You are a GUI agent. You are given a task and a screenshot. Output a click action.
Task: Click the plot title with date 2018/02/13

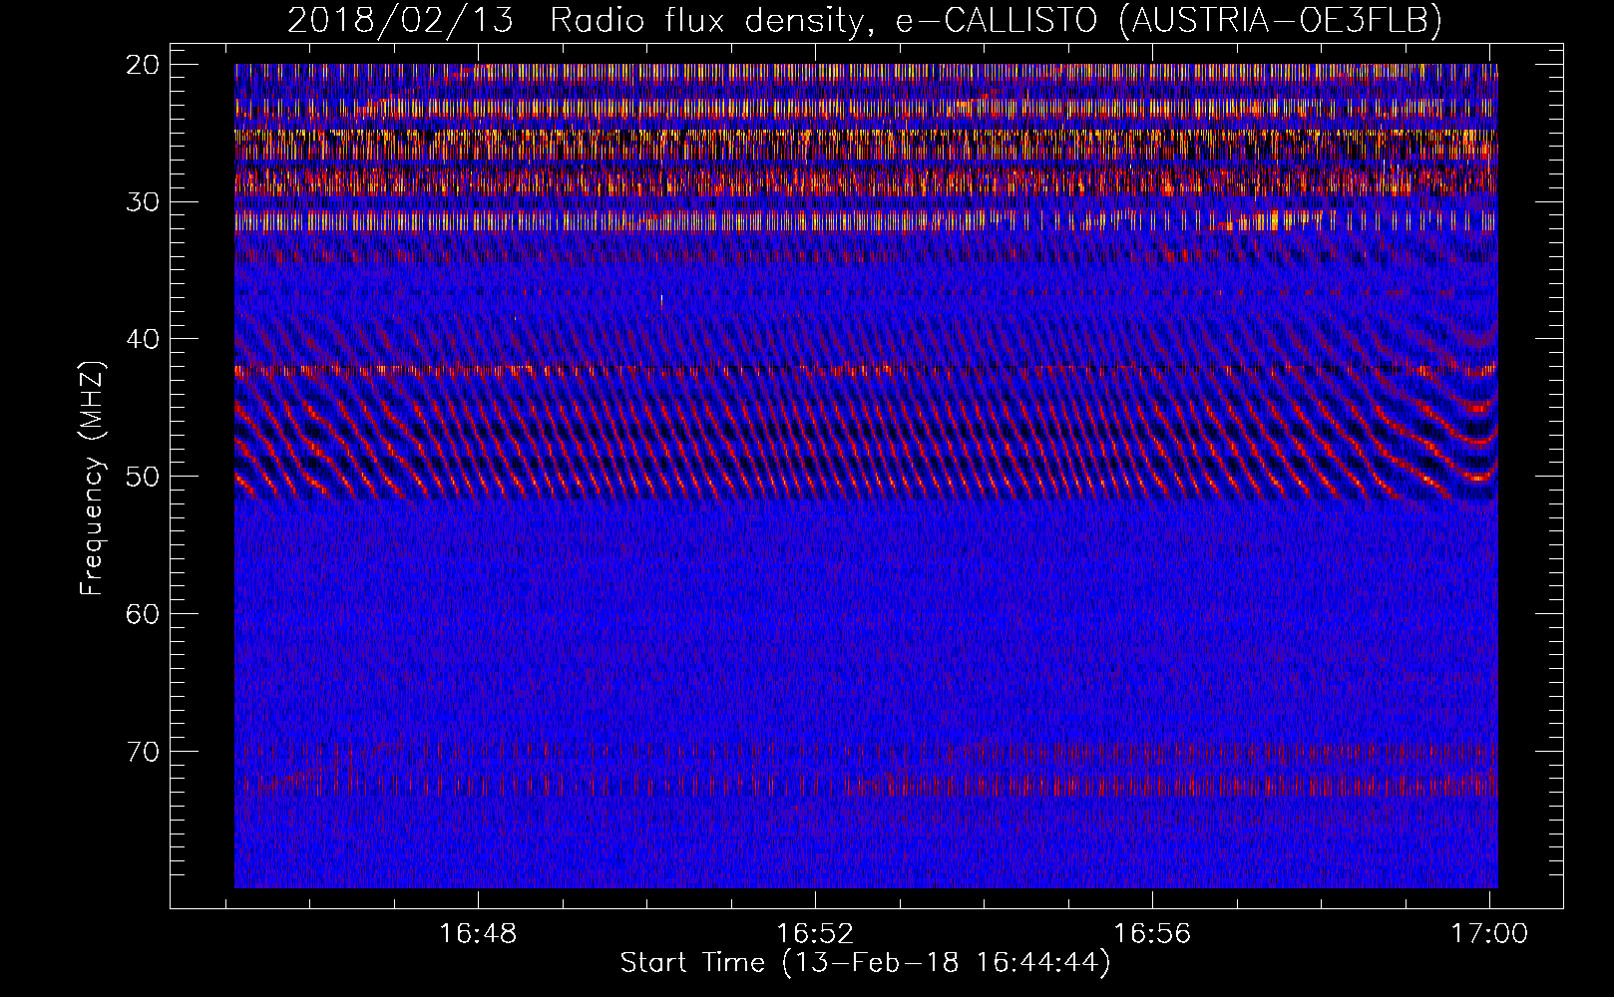(865, 20)
